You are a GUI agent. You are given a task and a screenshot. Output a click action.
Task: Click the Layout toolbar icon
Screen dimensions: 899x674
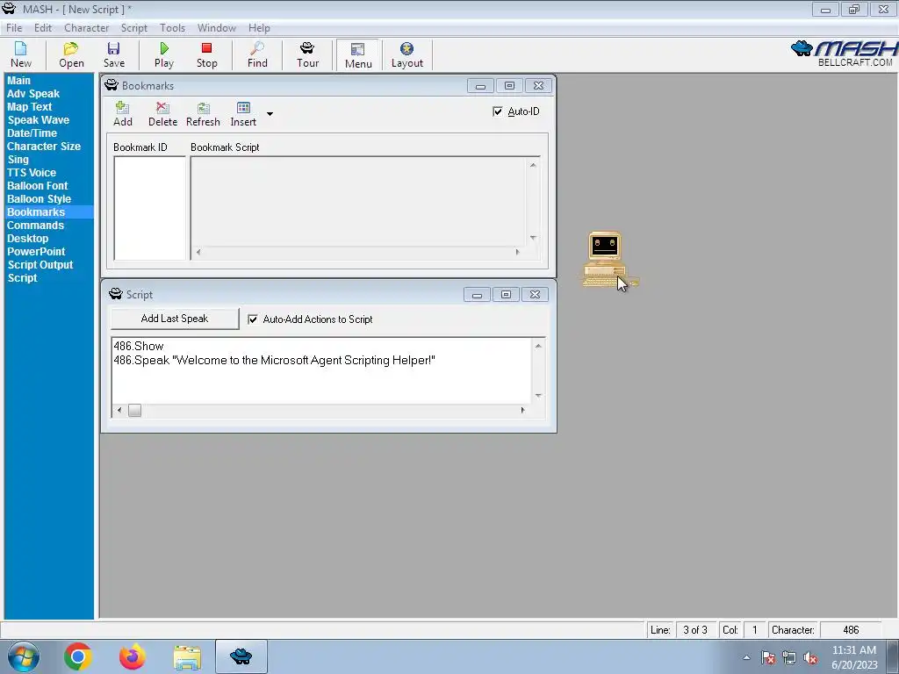tap(407, 55)
